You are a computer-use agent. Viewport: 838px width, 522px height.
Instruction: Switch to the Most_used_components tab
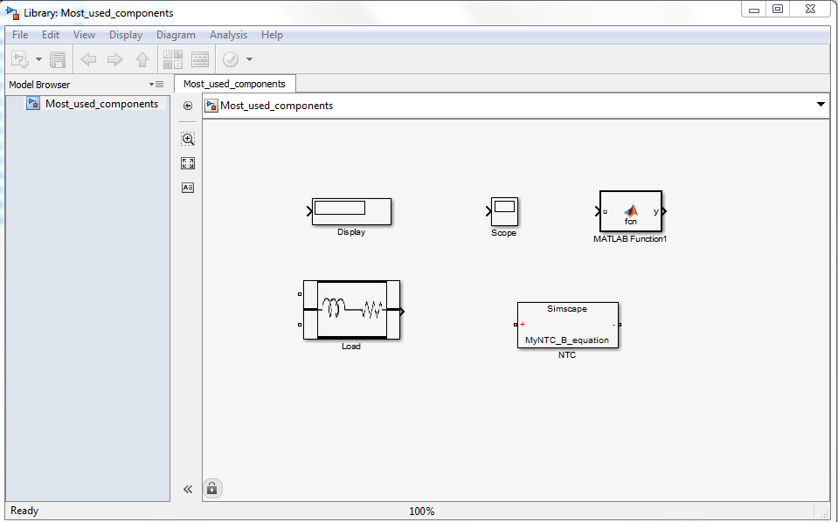(x=234, y=84)
